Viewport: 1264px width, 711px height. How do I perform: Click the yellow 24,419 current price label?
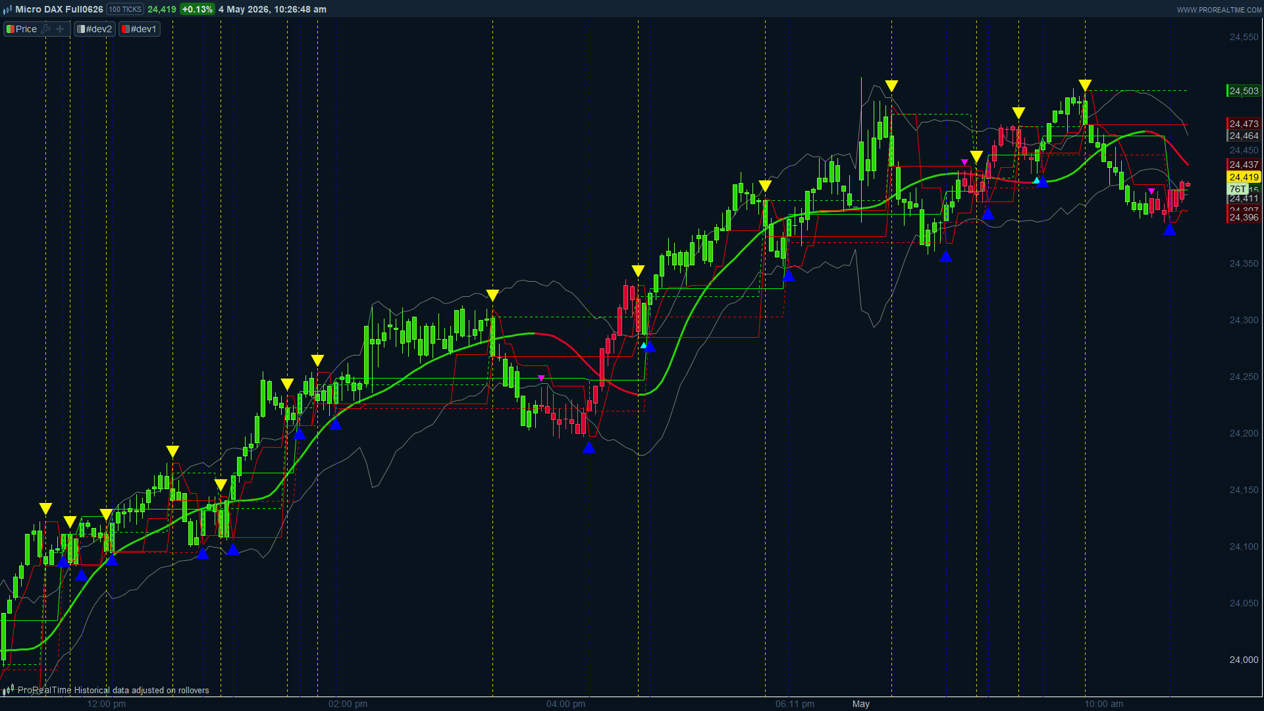click(x=1244, y=177)
